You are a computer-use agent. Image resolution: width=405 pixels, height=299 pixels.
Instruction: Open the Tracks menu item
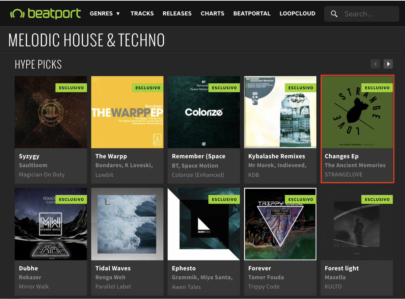pos(142,14)
